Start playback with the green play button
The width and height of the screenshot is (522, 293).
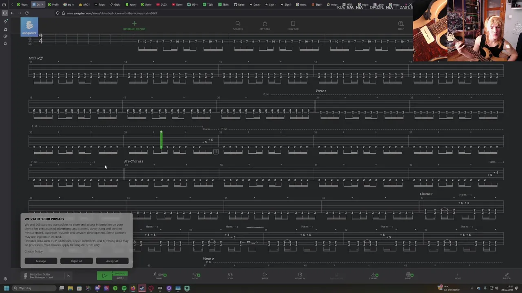click(104, 276)
